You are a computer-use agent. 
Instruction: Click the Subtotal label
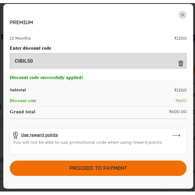18,90
